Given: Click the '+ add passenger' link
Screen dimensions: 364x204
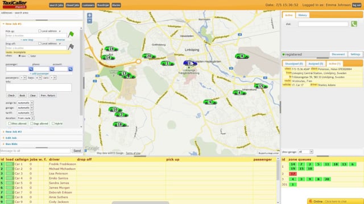Looking at the screenshot, I should 39,74.
